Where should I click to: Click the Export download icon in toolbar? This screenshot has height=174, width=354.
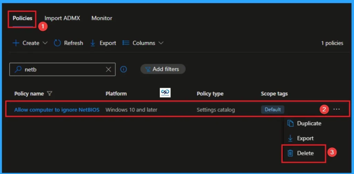tap(93, 43)
